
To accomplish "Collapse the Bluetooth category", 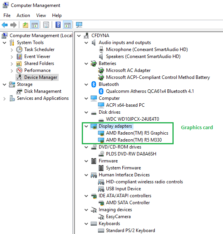I will point(86,84).
